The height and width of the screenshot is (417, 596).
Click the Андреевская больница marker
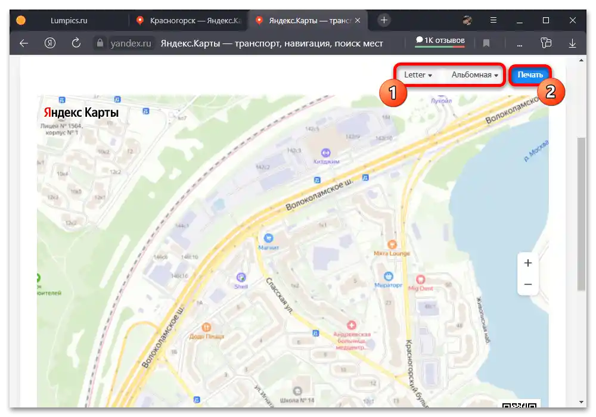point(352,325)
